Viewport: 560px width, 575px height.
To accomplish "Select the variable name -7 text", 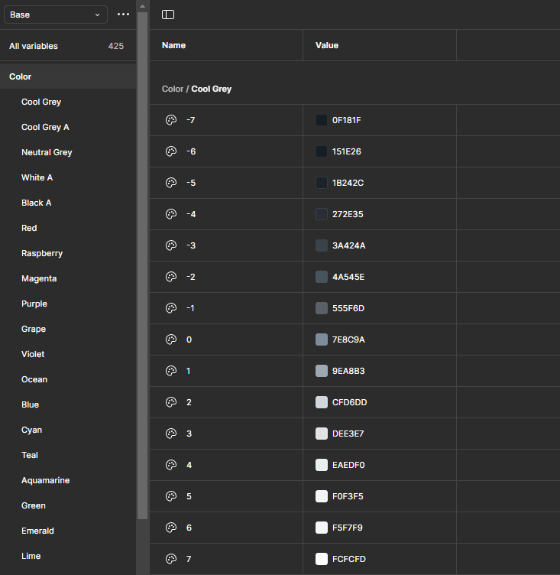I will pyautogui.click(x=190, y=120).
